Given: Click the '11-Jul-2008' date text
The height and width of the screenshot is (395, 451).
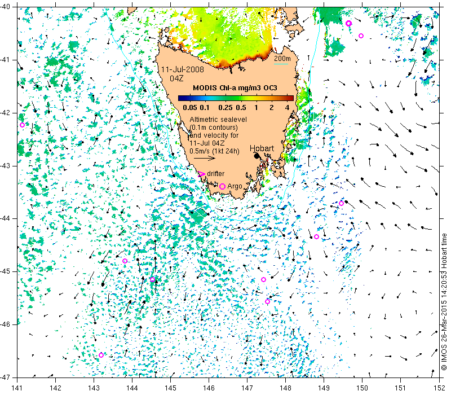Looking at the screenshot, I should click(182, 69).
